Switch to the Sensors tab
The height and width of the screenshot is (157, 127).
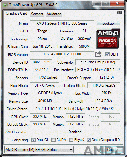[x=37, y=14]
